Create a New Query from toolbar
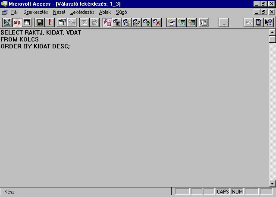276x197 pixels. (172, 22)
